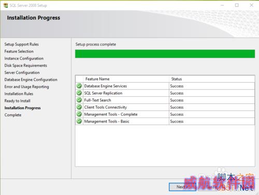Click the green setup progress bar
This screenshot has width=259, height=195.
point(165,54)
